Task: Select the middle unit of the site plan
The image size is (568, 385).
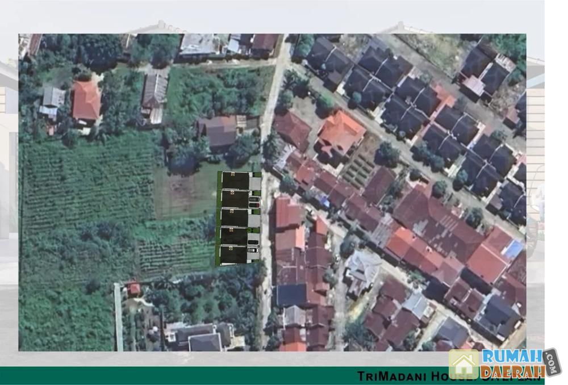Action: [235, 217]
